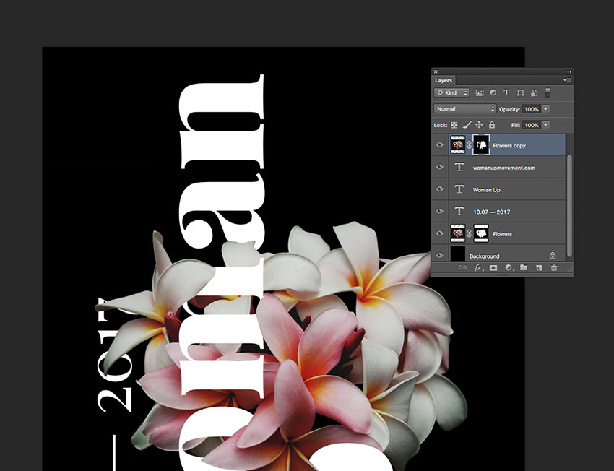Select the Flowers layer name
Image resolution: width=614 pixels, height=471 pixels.
pyautogui.click(x=503, y=234)
